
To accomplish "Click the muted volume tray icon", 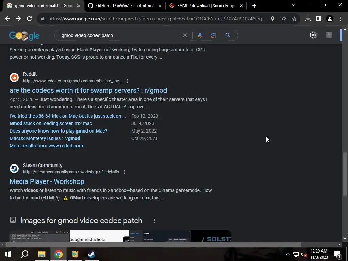I will (304, 254).
